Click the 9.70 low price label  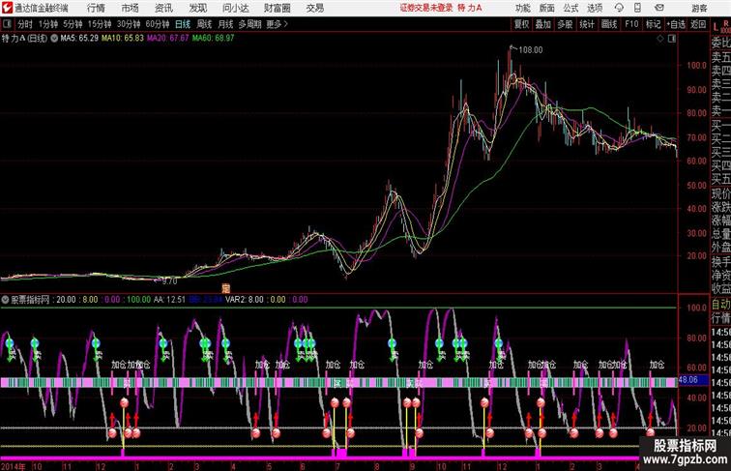tap(170, 281)
